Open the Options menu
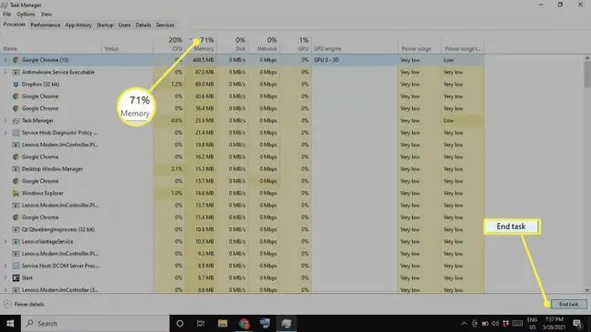The image size is (591, 332). tap(25, 15)
